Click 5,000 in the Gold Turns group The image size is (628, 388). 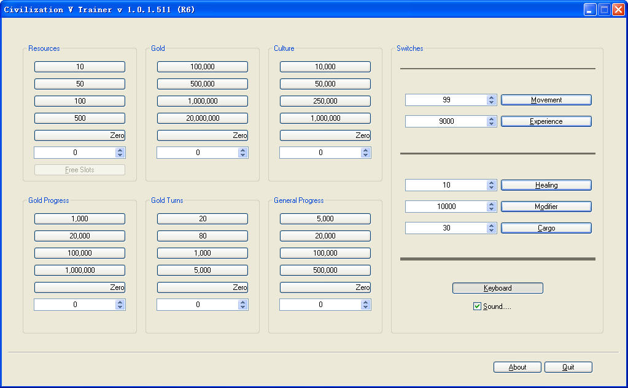pos(203,270)
